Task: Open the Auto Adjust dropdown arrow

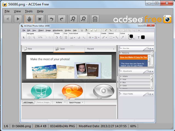Action: 74,38
